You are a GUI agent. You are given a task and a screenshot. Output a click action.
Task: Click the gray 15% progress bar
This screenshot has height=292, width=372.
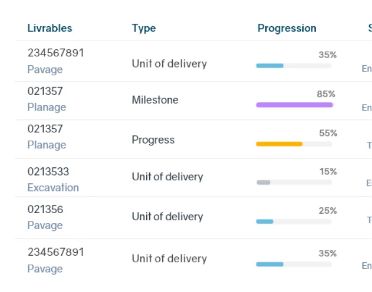coord(263,182)
